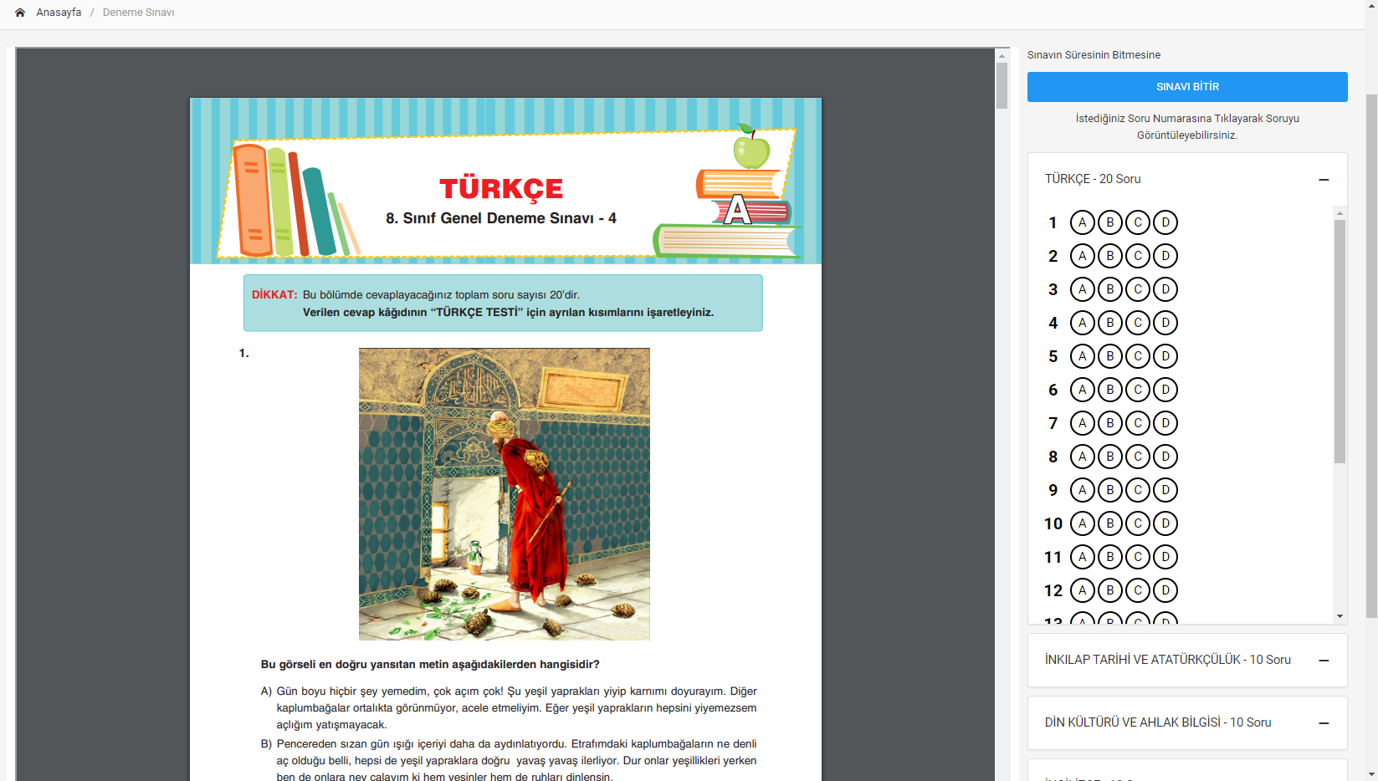The image size is (1378, 781).
Task: Choose D for question 3
Action: click(x=1165, y=289)
